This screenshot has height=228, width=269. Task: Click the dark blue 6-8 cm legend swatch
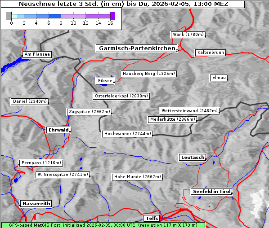pos(54,16)
